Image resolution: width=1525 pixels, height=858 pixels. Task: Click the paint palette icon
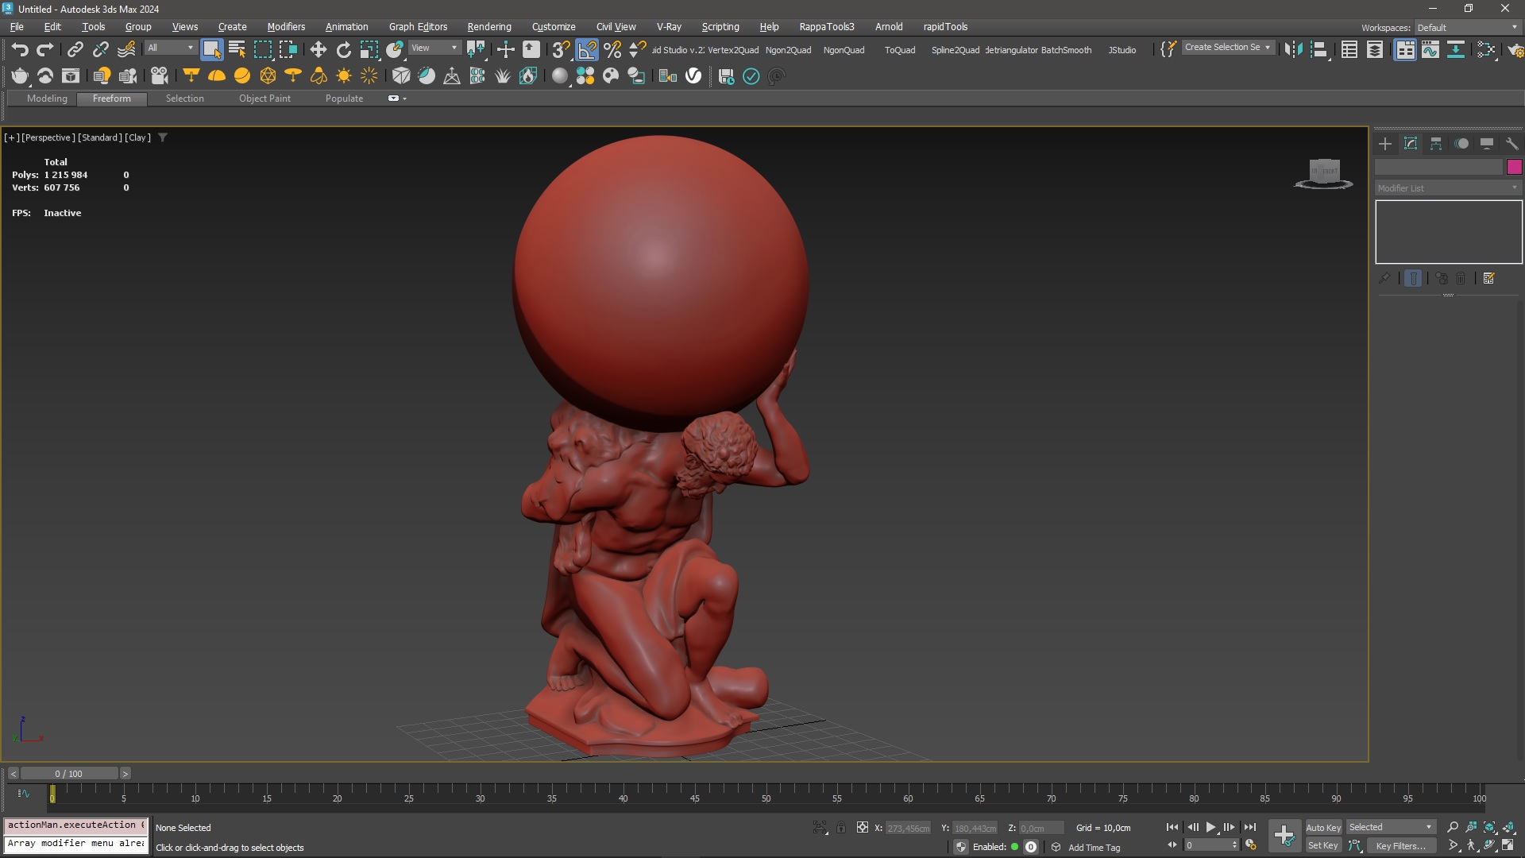point(611,76)
